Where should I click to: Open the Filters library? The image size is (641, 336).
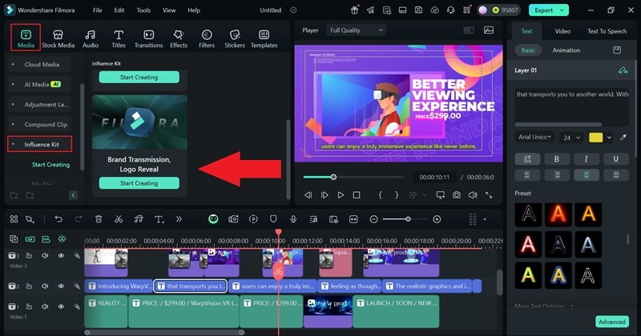click(207, 39)
